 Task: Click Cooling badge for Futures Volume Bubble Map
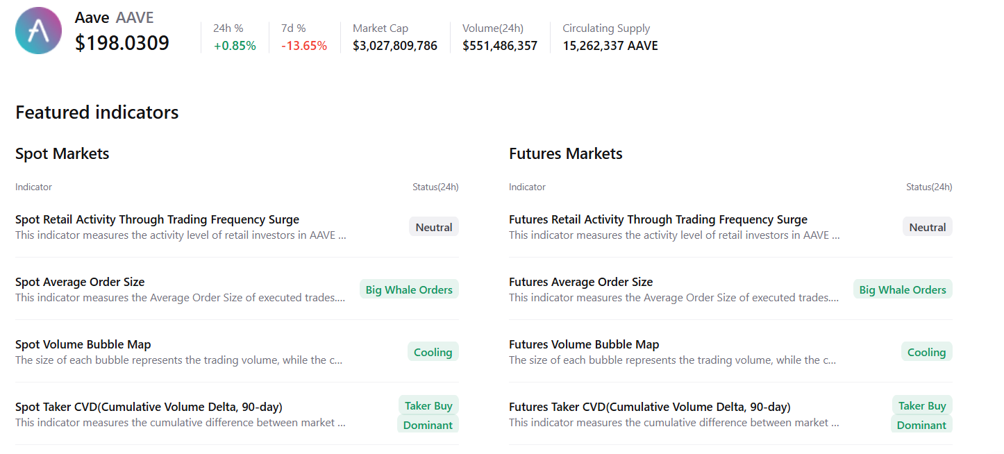(x=926, y=351)
